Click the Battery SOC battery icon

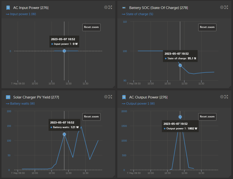(x=124, y=8)
